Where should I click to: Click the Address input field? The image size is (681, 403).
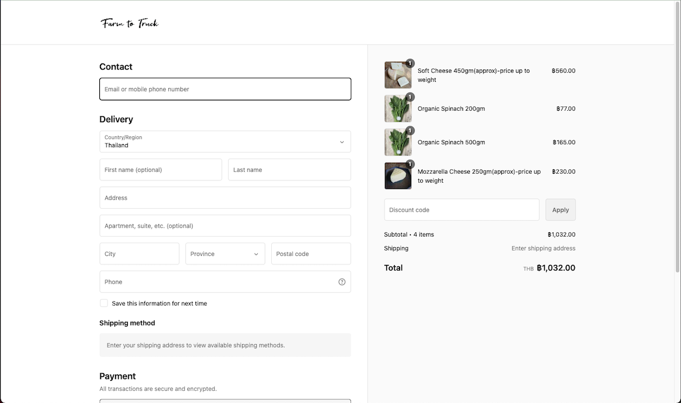click(225, 198)
